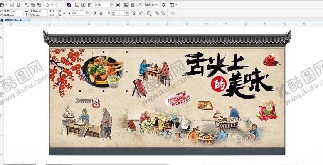Click the mirror horizontally icon
323x165 pixels.
tap(94, 13)
